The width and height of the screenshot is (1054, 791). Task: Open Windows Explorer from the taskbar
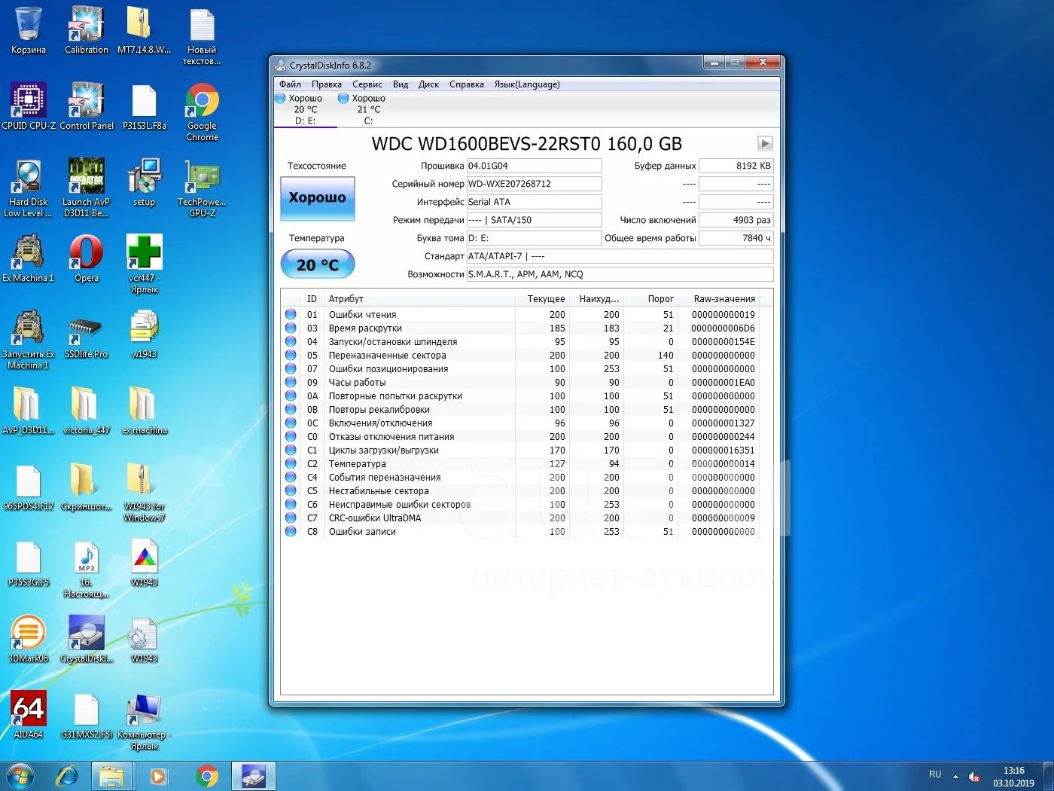pyautogui.click(x=112, y=776)
